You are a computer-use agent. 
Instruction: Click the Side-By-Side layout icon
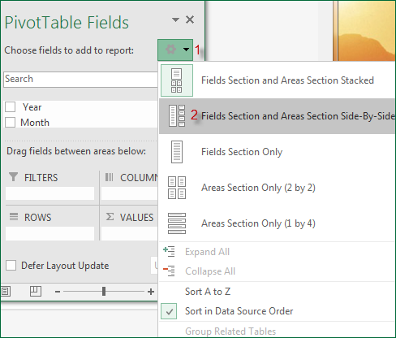(177, 116)
